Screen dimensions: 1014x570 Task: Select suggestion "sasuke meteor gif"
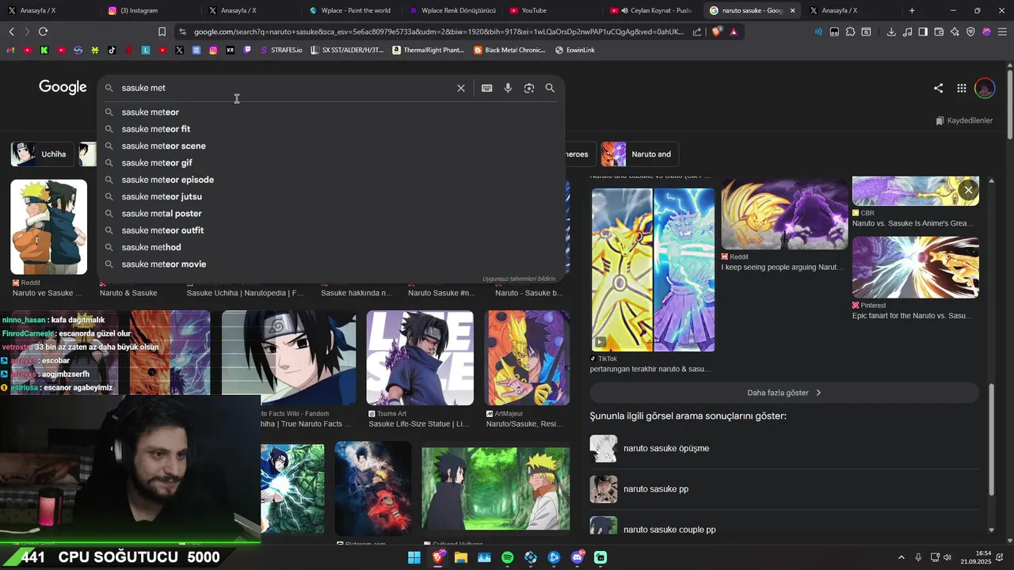click(331, 163)
